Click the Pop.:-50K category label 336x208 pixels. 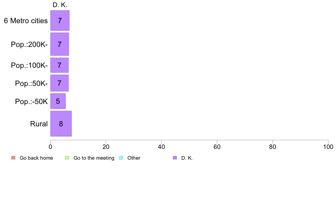(x=31, y=101)
